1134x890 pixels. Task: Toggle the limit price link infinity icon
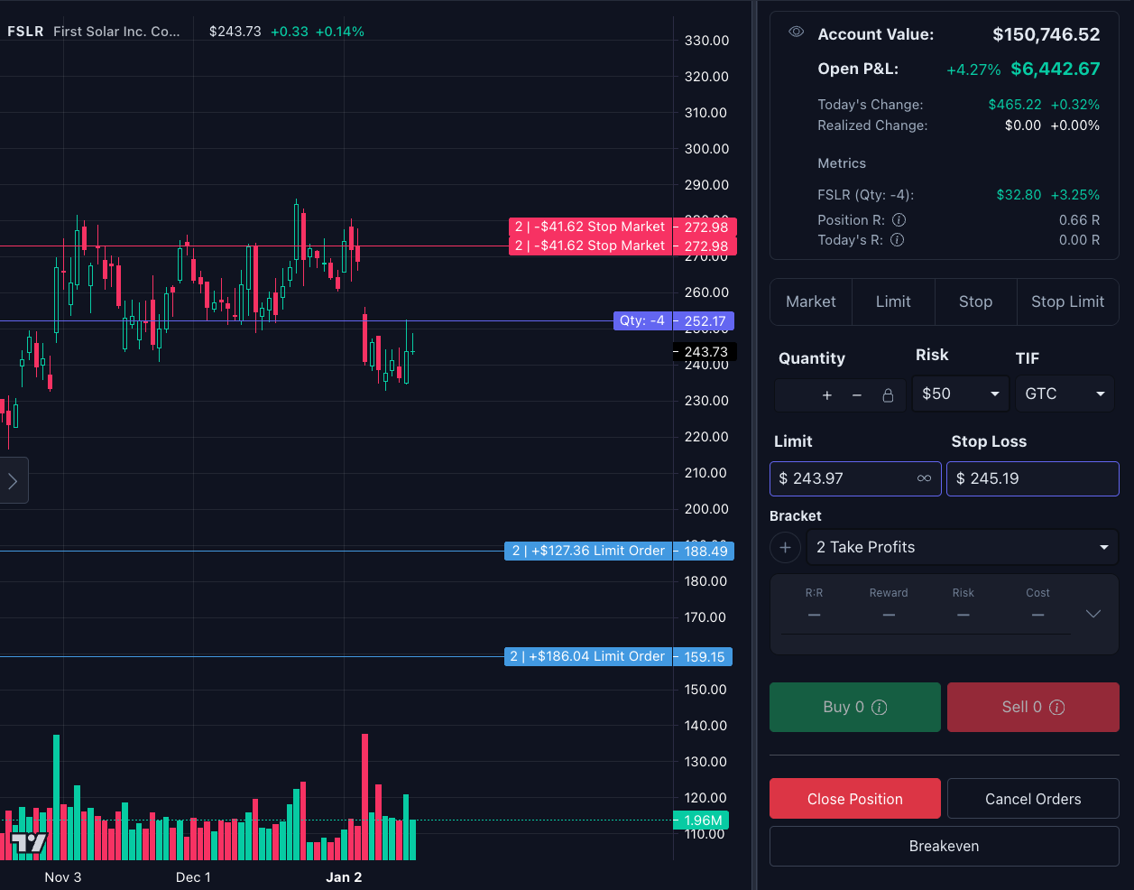tap(925, 478)
